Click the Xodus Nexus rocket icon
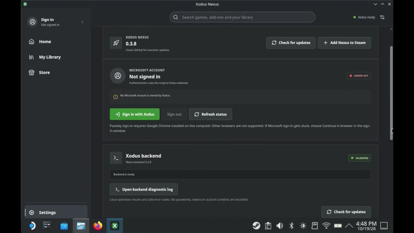 tap(116, 43)
